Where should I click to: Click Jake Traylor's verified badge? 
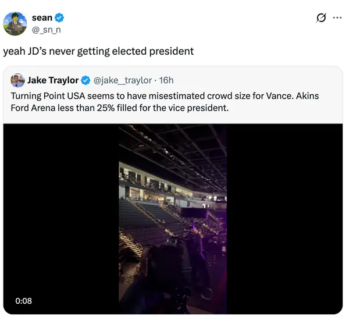86,80
